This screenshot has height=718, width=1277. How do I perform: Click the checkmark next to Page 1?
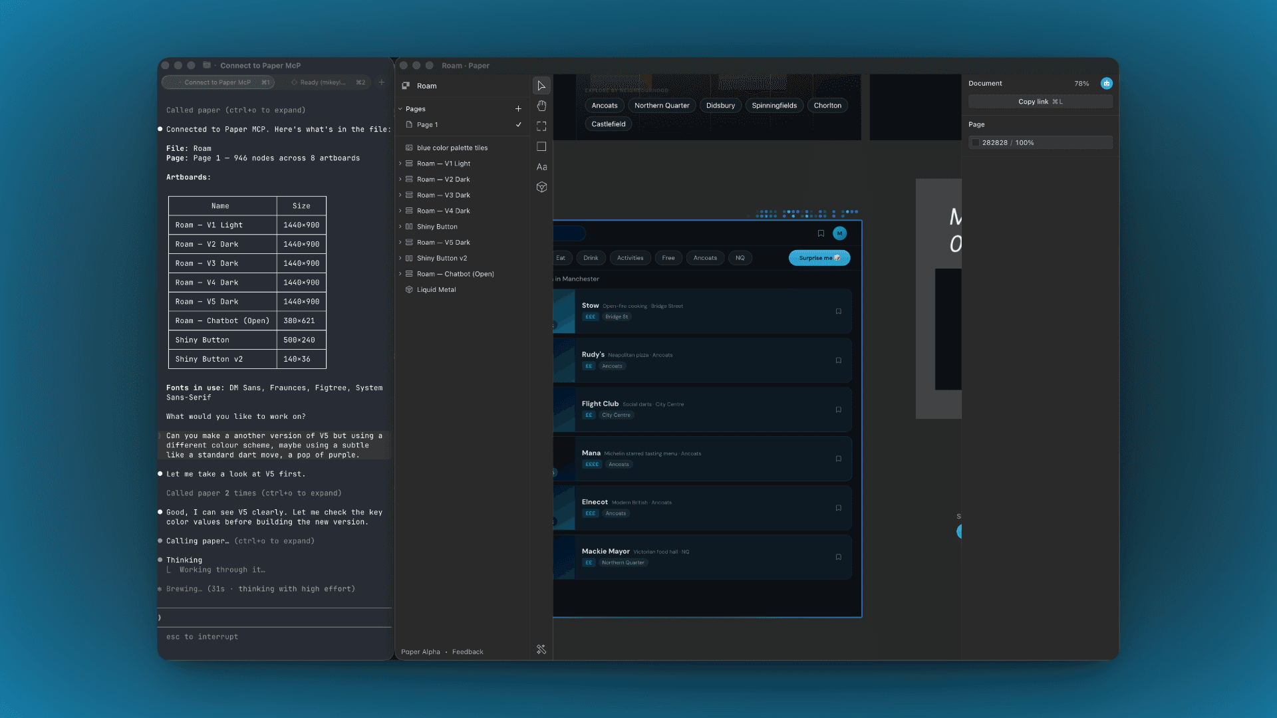click(x=519, y=124)
